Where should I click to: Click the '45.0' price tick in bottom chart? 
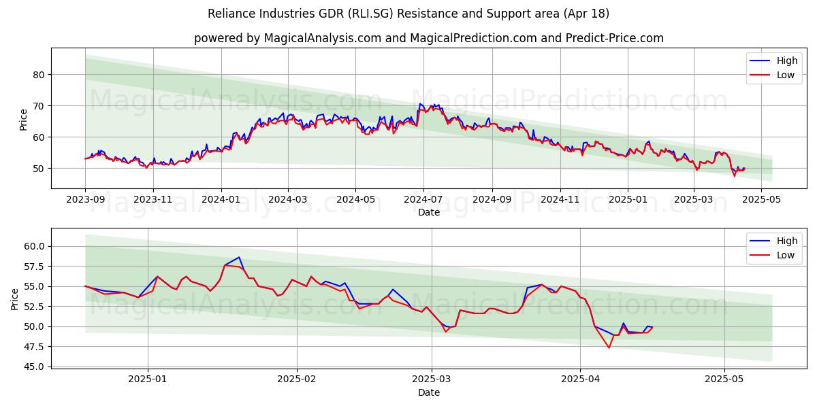(35, 367)
